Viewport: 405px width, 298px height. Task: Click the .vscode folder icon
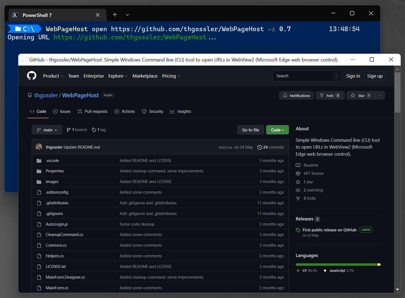point(39,161)
